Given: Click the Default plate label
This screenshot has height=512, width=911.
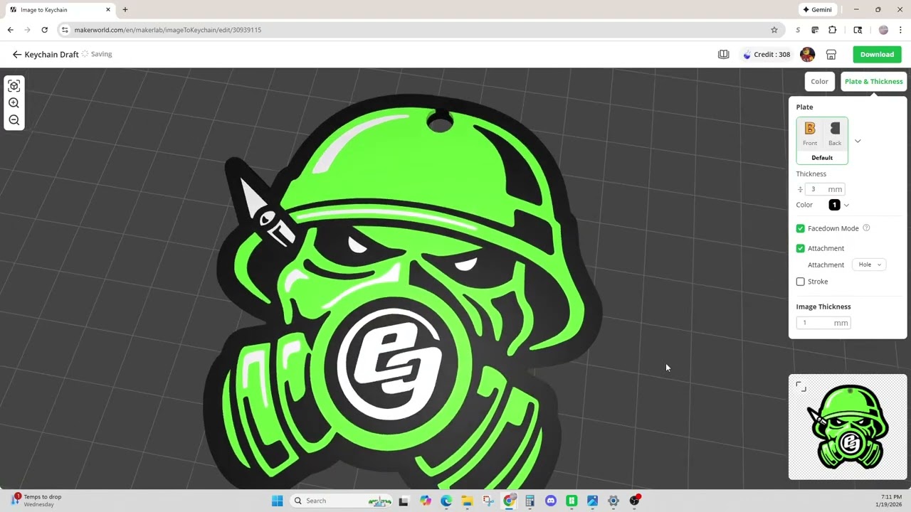Looking at the screenshot, I should 822,158.
